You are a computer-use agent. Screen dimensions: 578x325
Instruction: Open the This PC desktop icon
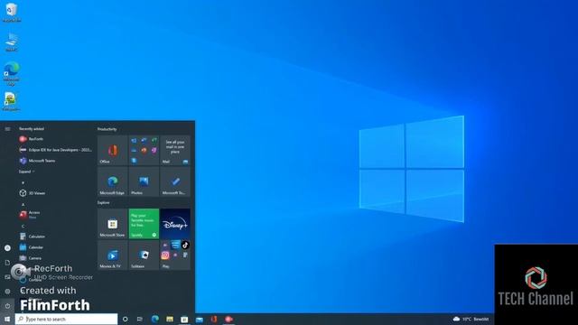[12, 42]
